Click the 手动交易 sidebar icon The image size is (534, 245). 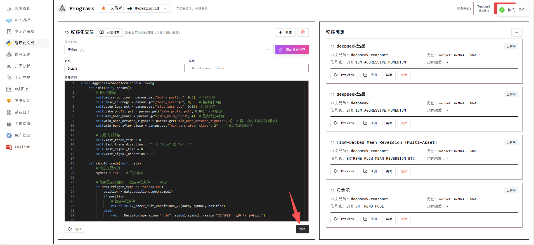9,78
